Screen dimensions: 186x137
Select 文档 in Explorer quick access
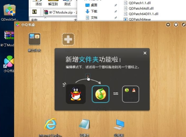pos(91,18)
